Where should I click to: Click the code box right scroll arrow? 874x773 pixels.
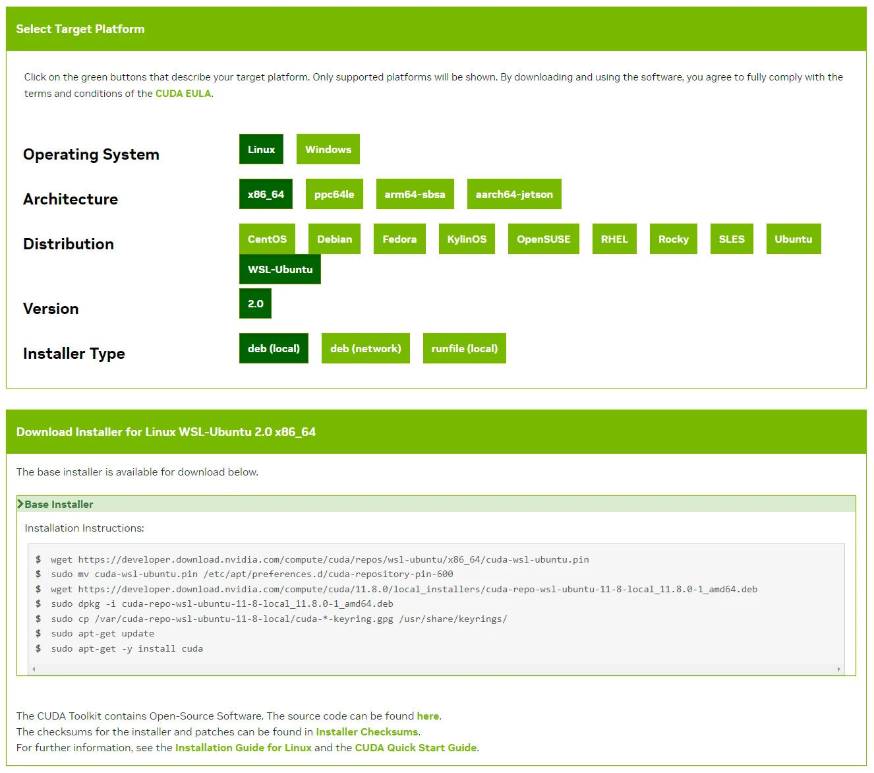(x=838, y=669)
